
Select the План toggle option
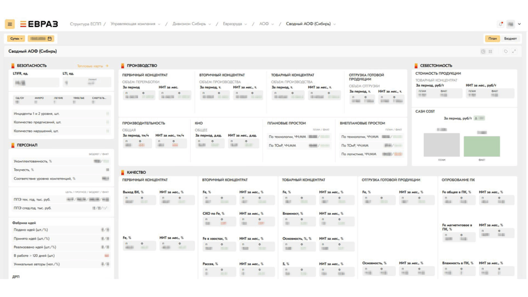[492, 39]
